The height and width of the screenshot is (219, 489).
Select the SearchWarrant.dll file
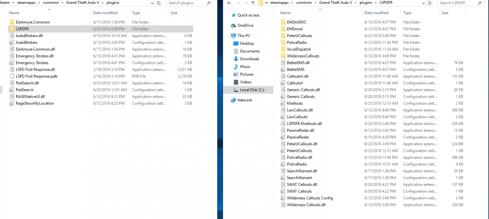coord(302,171)
